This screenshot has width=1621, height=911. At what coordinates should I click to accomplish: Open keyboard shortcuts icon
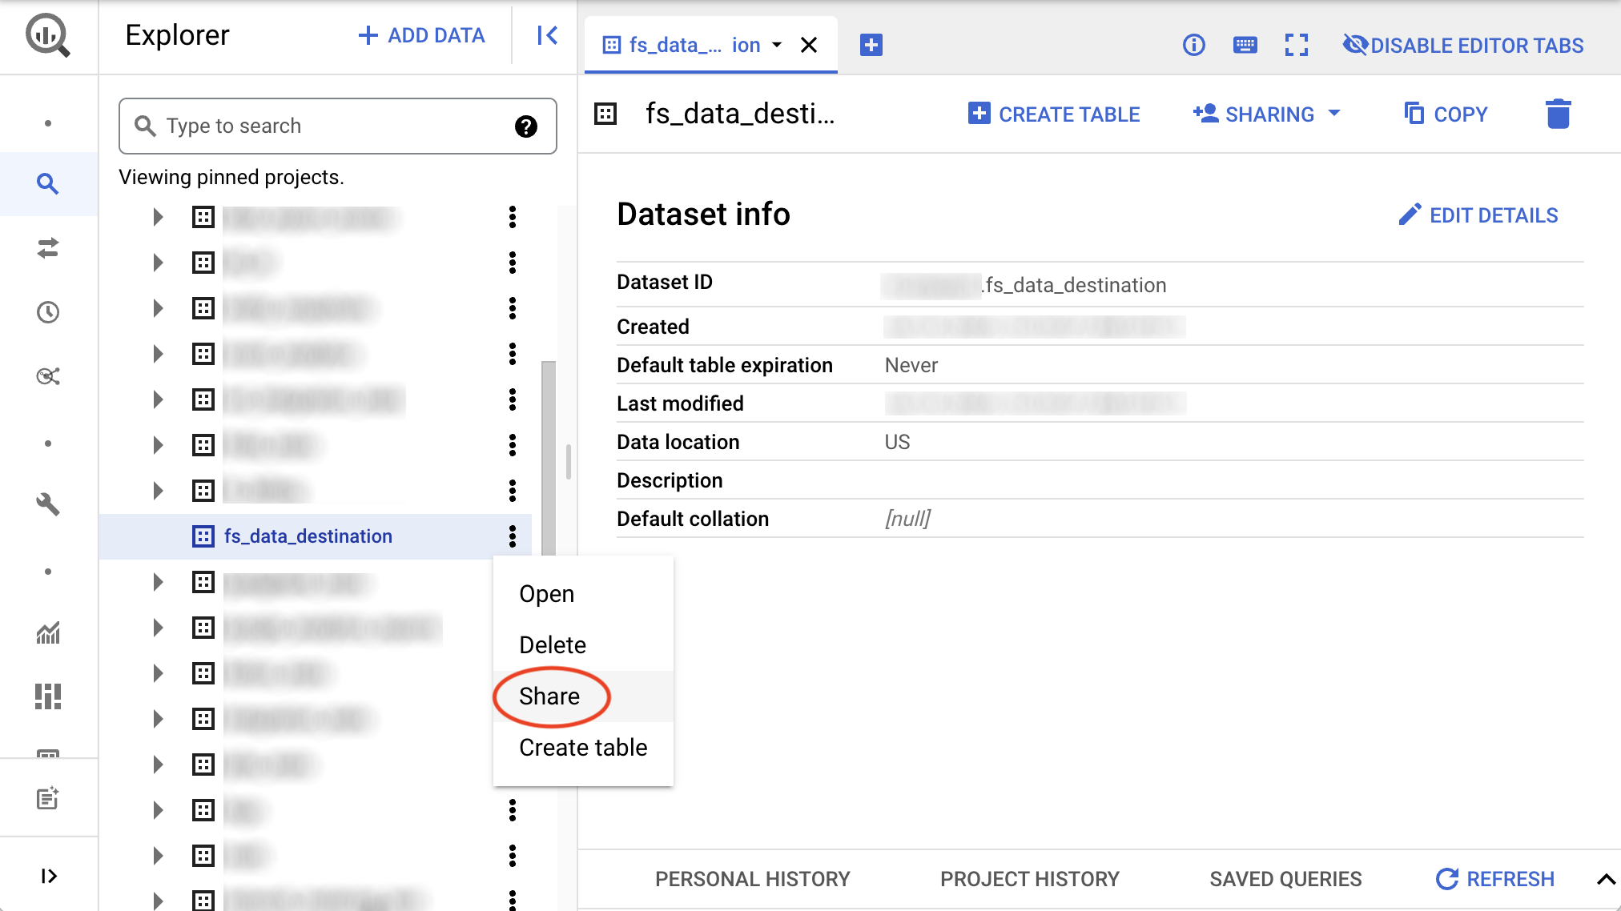[x=1245, y=45]
